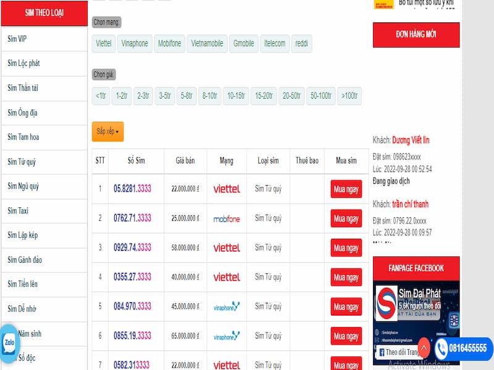
Task: Open Sim Ngũ quý category
Action: coord(44,186)
